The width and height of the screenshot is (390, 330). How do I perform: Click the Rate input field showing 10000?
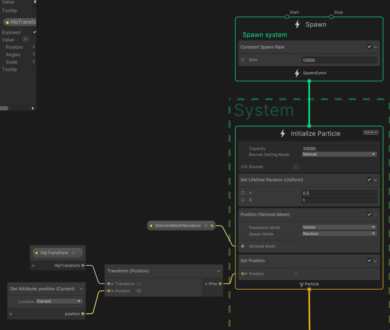click(x=339, y=60)
